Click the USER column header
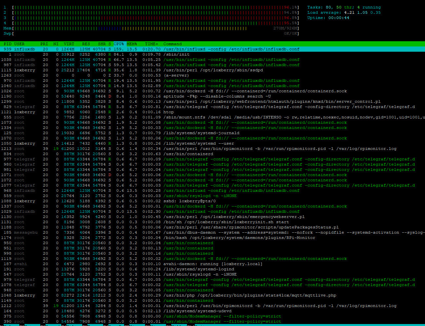Screen dimensions: 425x326 [19, 44]
